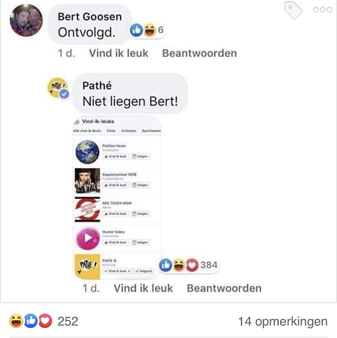This screenshot has width=337, height=338.
Task: Reply to Bert's comment with Beantwoorden
Action: pos(200,54)
